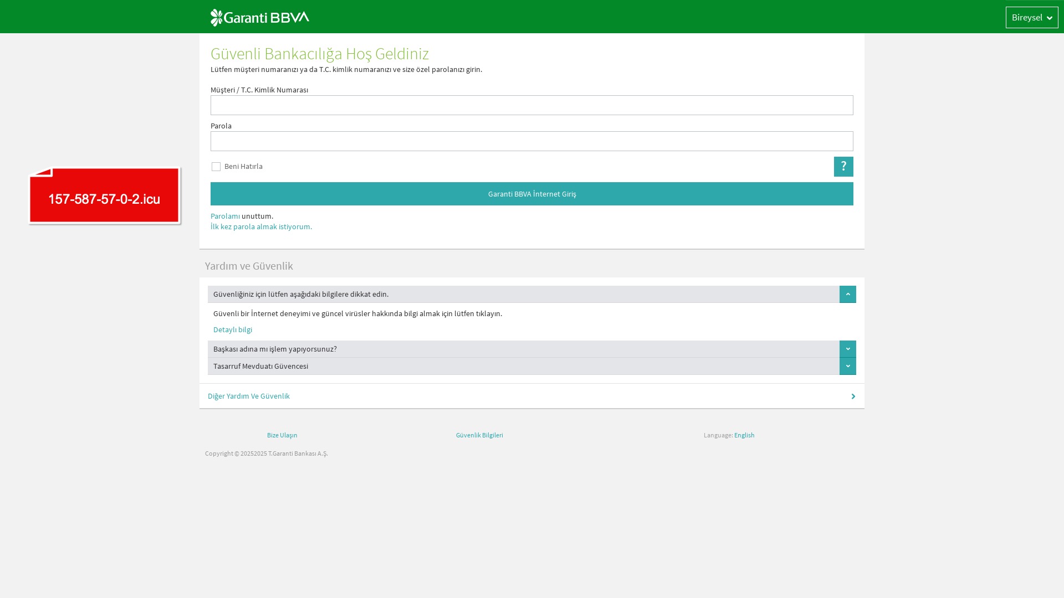
Task: Open the question mark help icon
Action: pos(843,167)
